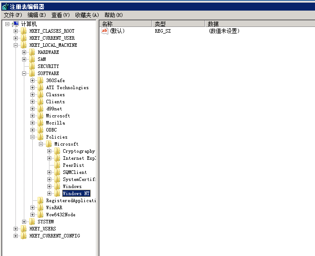This screenshot has height=256, width=315.
Task: Collapse the Policies key
Action: tap(33, 137)
